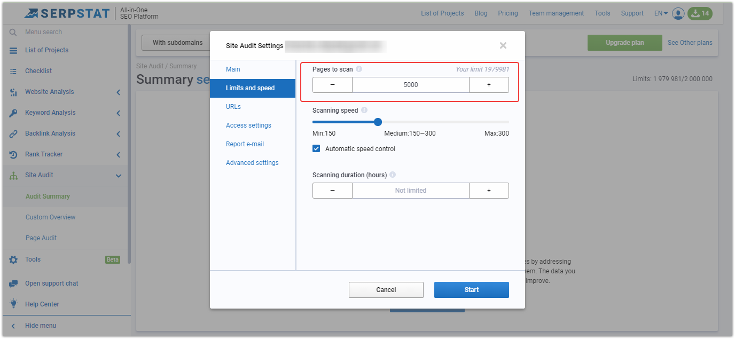The image size is (735, 339).
Task: Decrease Scanning duration with minus button
Action: (x=332, y=191)
